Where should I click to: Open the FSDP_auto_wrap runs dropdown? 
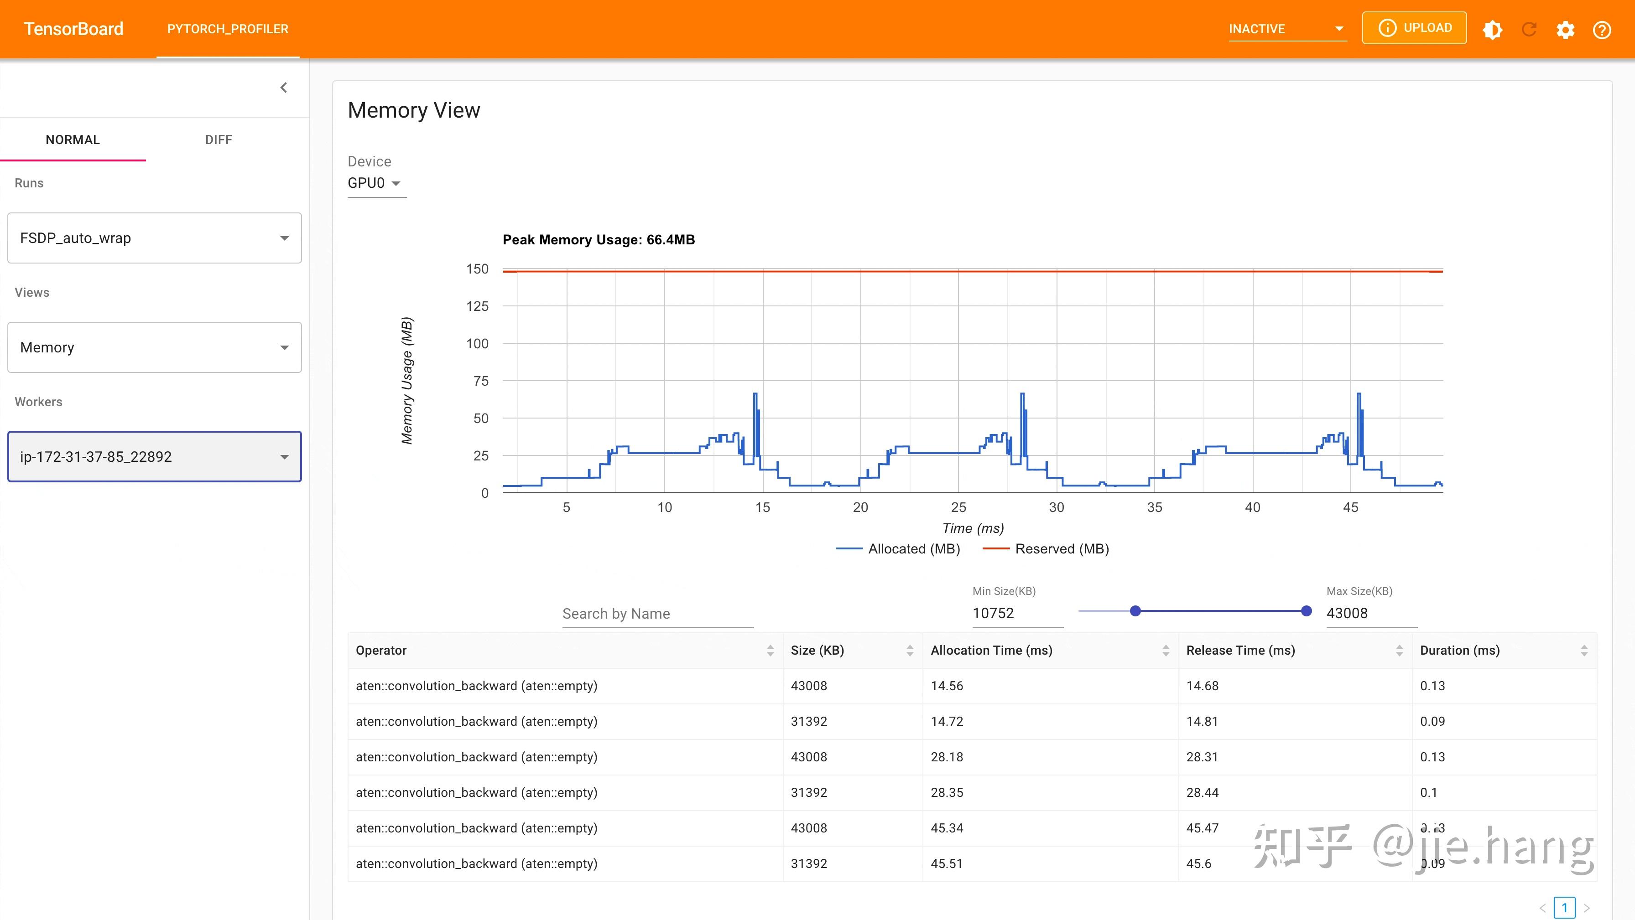pos(154,238)
